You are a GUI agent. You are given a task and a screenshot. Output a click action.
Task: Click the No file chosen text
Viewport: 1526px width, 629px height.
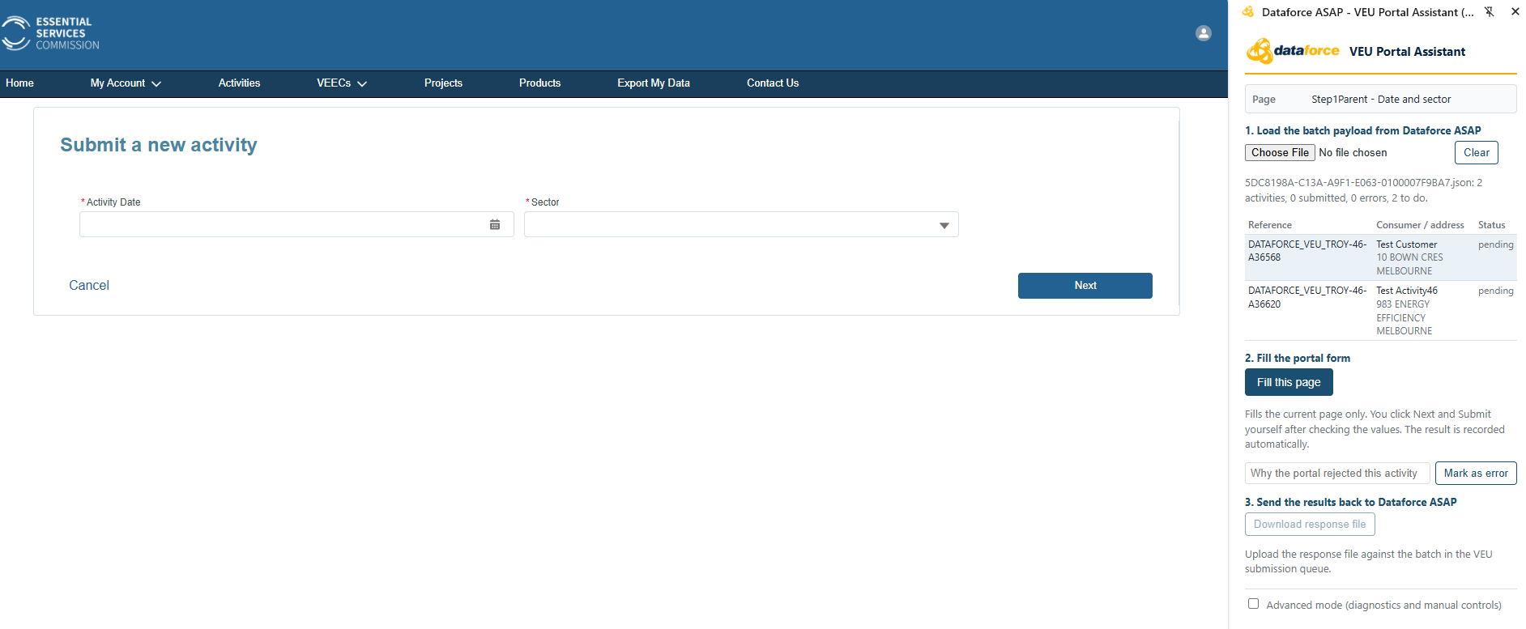tap(1353, 152)
